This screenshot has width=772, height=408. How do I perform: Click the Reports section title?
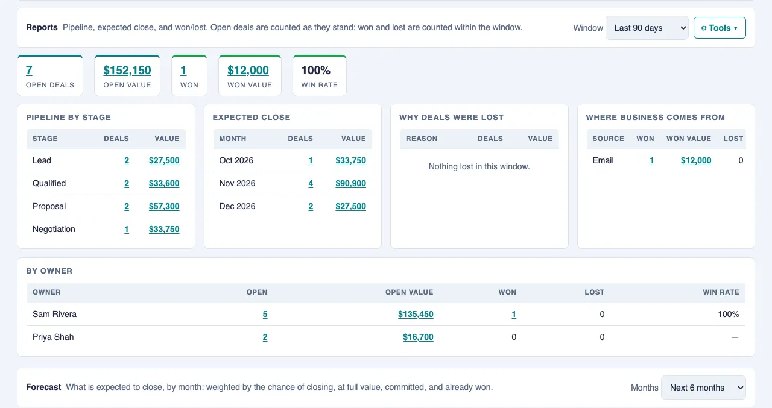[42, 27]
